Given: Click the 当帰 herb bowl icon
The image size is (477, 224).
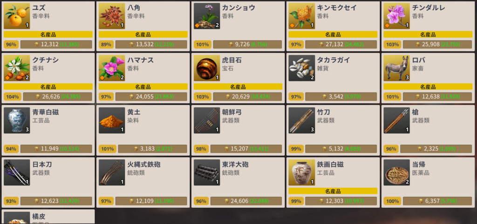Looking at the screenshot, I should click(396, 172).
